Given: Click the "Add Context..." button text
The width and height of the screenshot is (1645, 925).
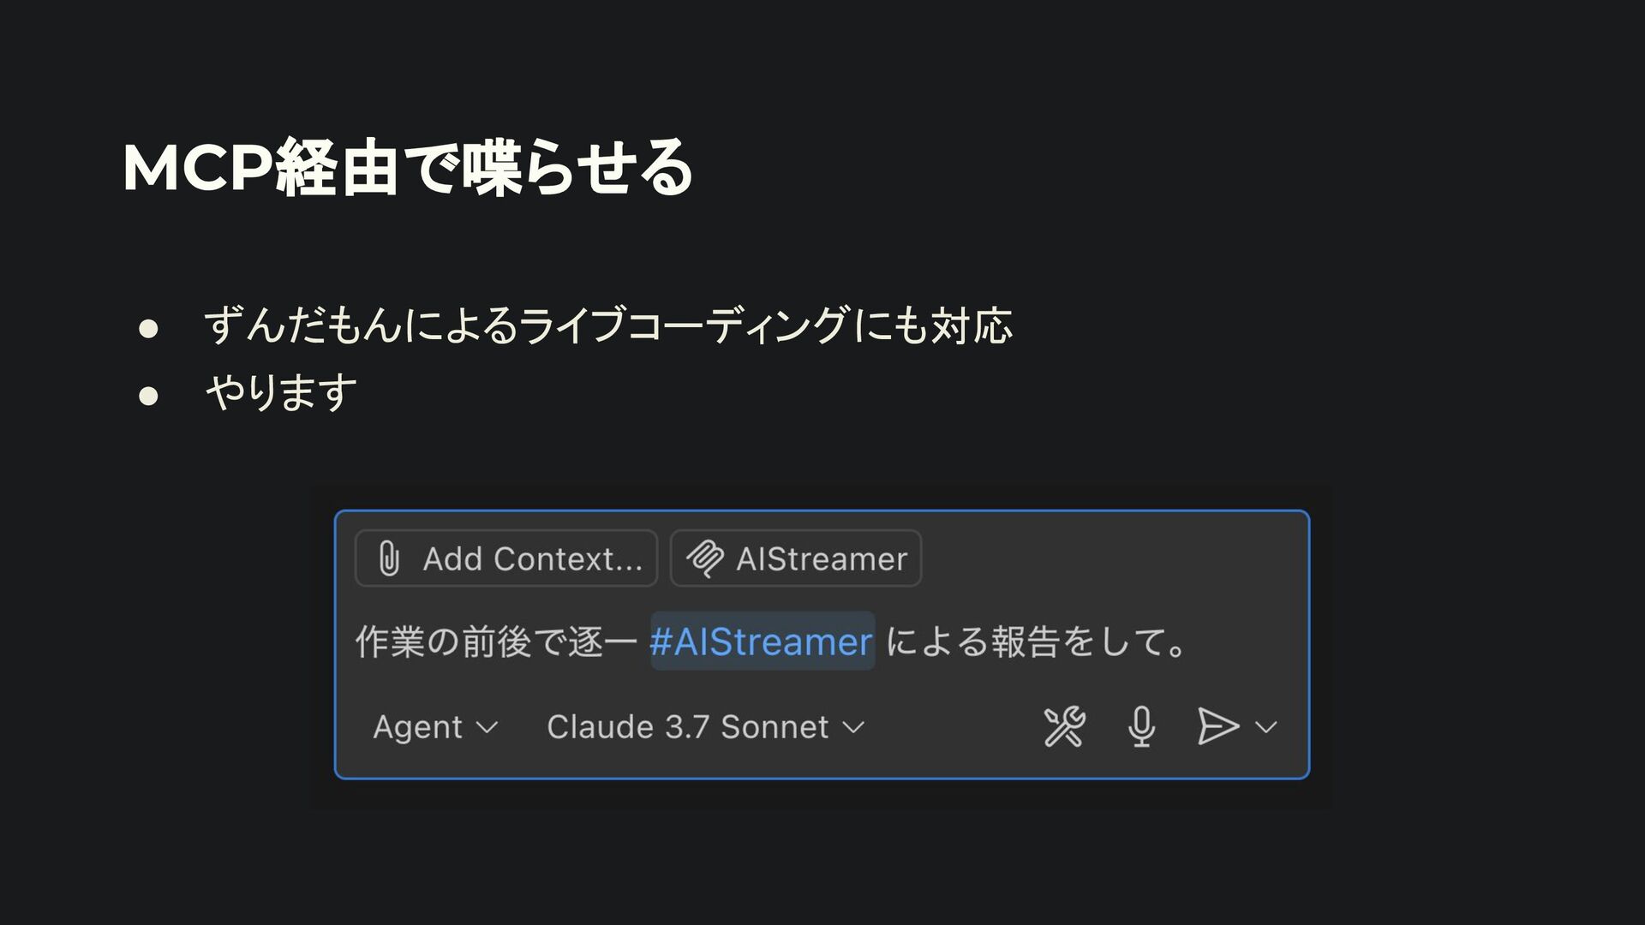Looking at the screenshot, I should coord(532,558).
